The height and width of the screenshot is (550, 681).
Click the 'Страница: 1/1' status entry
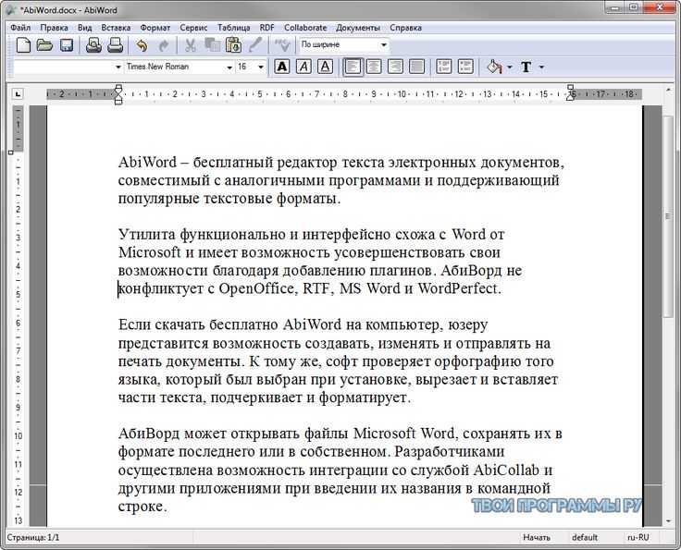33,537
